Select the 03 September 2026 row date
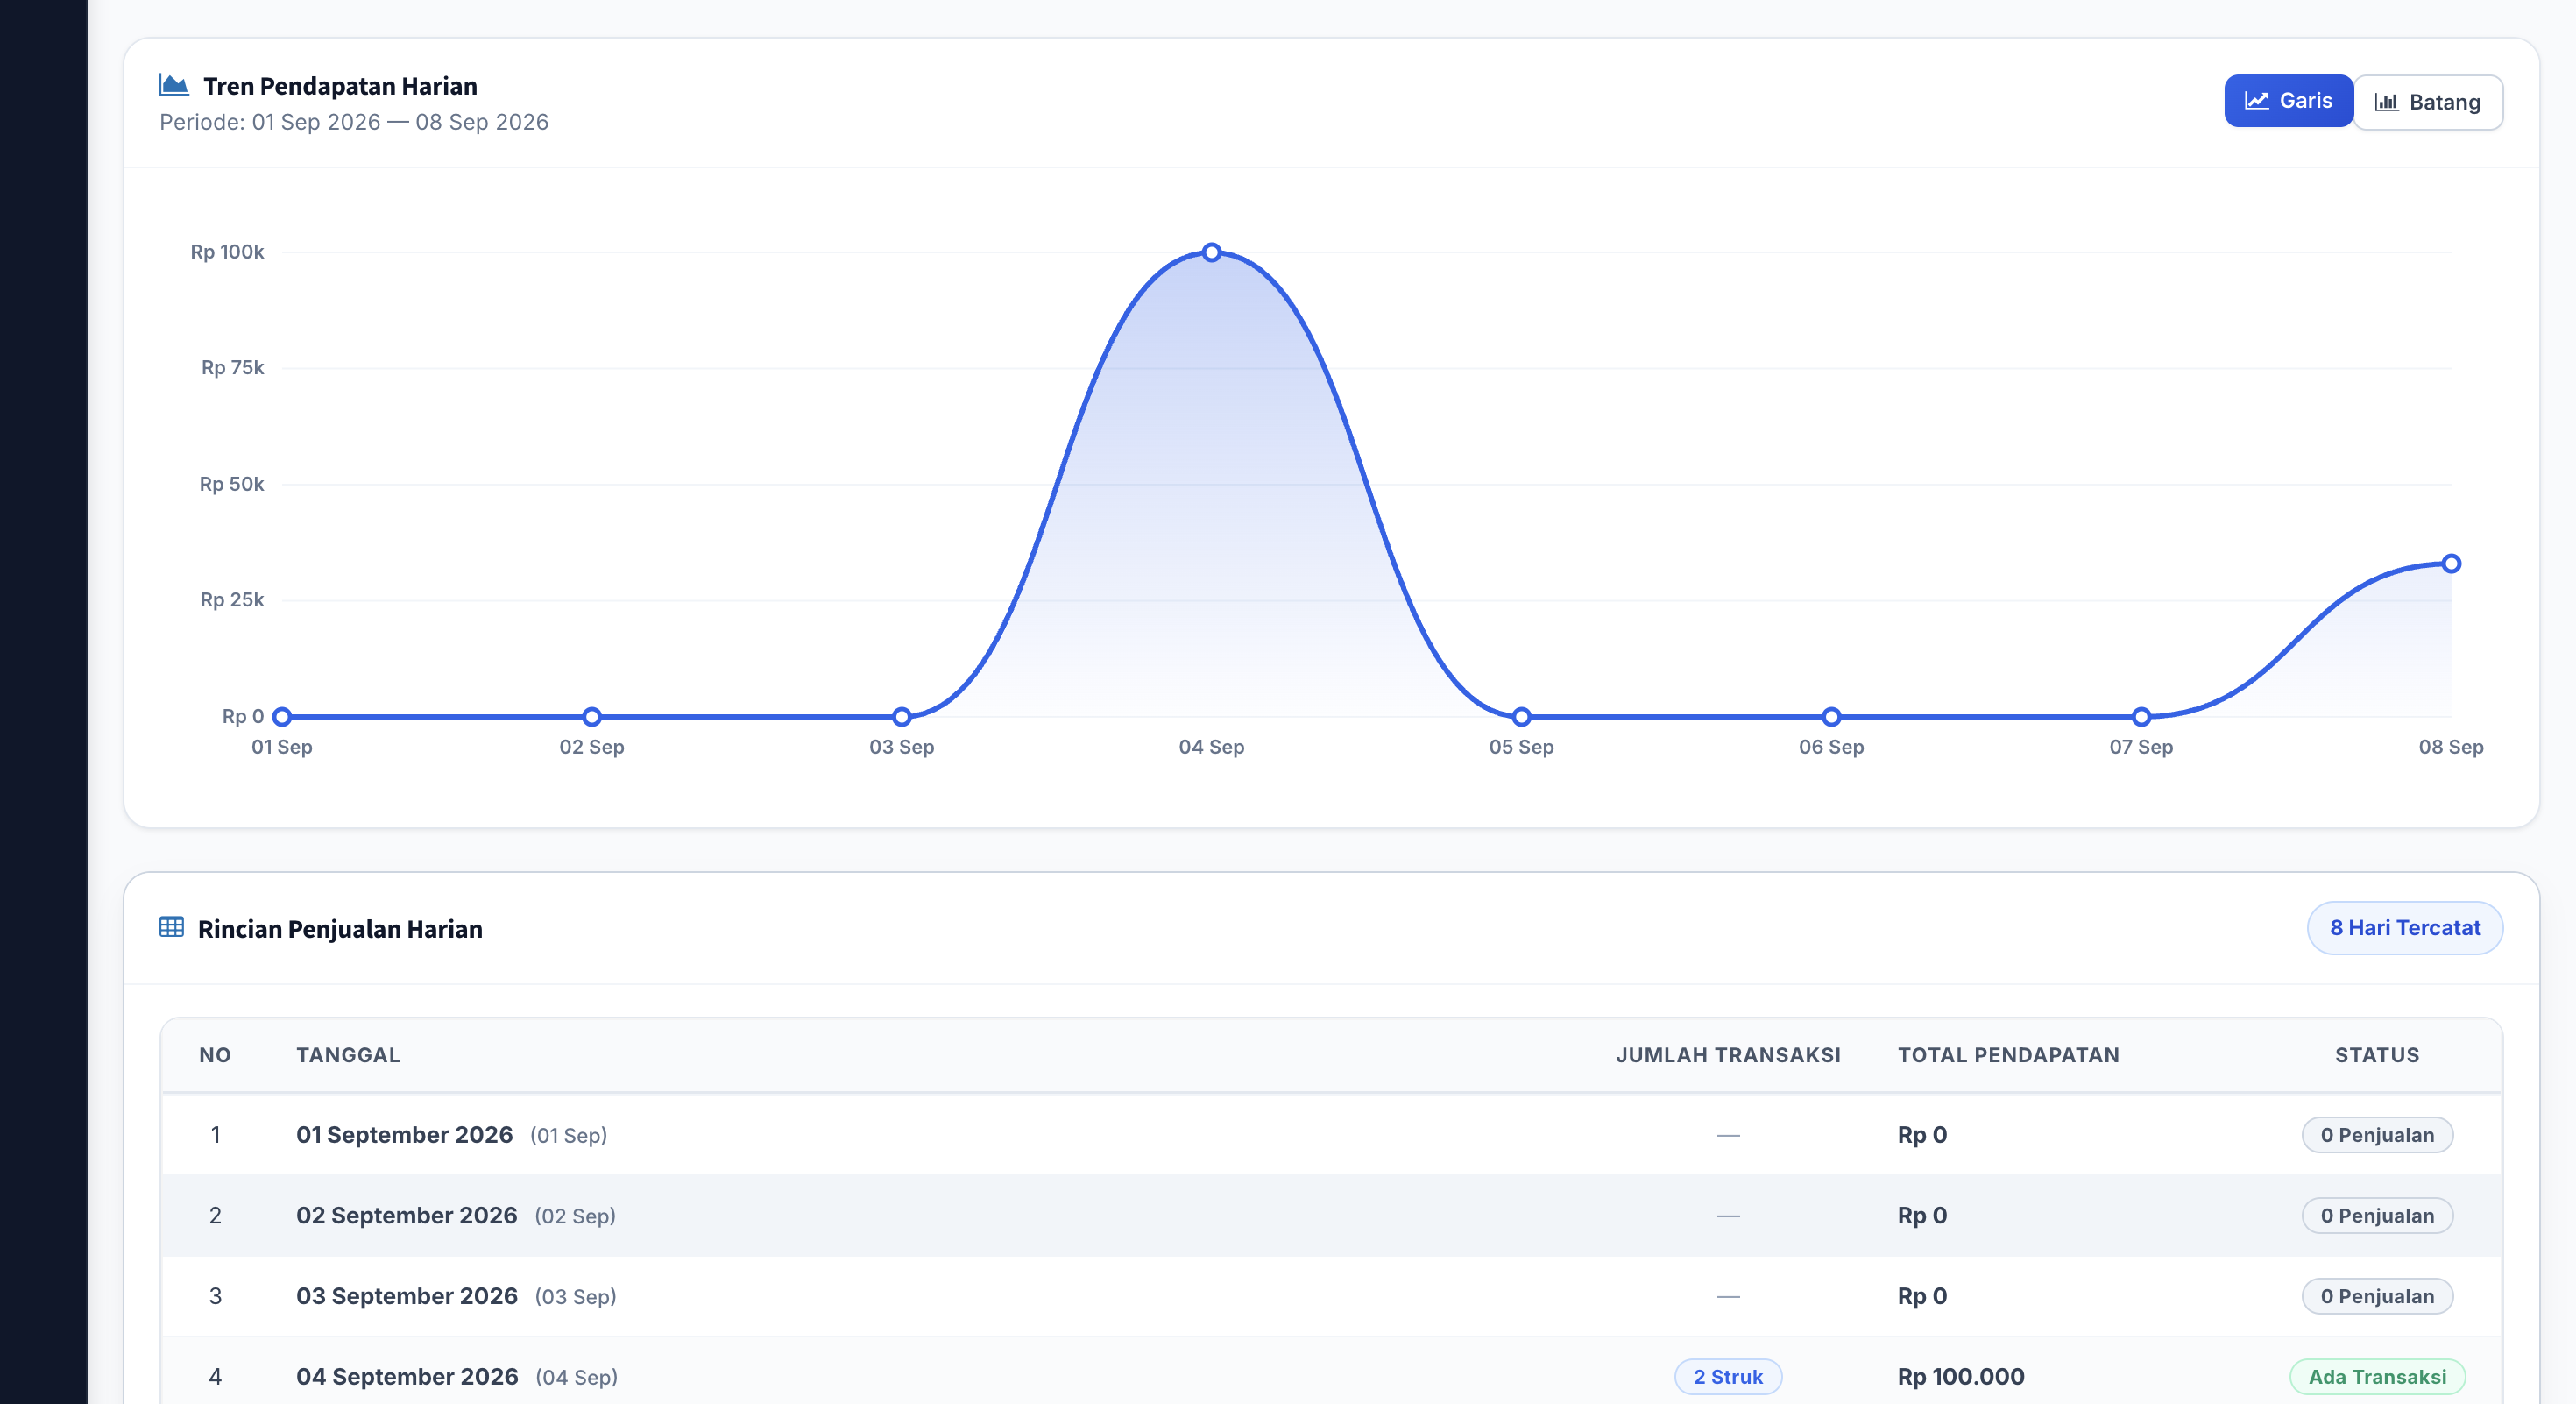 [406, 1296]
